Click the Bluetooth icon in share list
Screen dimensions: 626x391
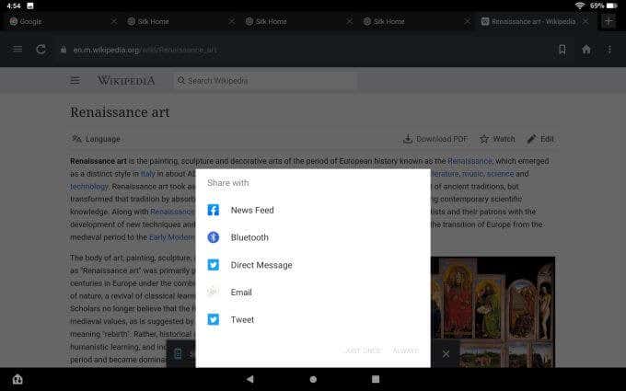[214, 237]
